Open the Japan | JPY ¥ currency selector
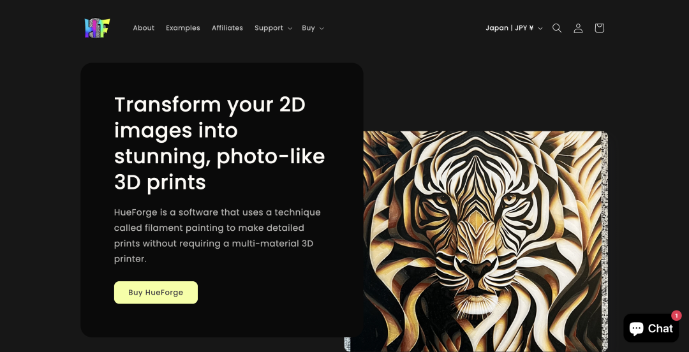689x352 pixels. [510, 28]
